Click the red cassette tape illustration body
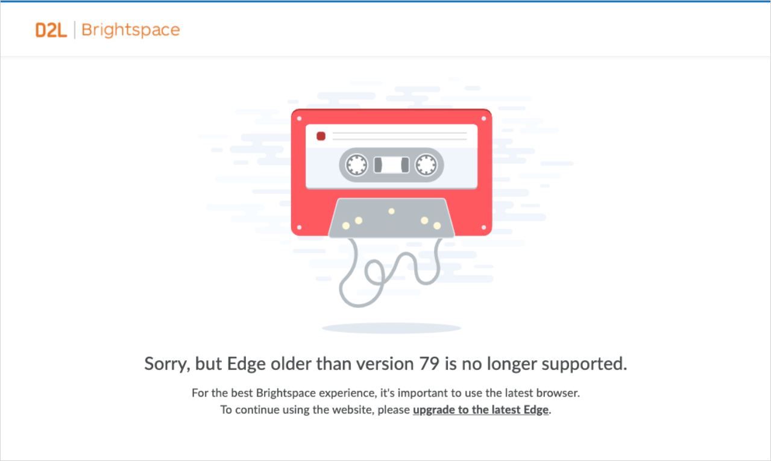 pyautogui.click(x=391, y=172)
